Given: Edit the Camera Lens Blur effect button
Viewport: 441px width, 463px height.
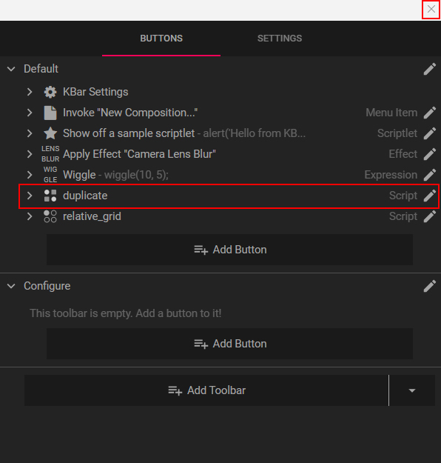Looking at the screenshot, I should (x=429, y=154).
